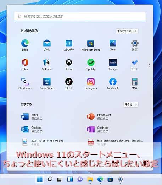Click すべてのアプリ all apps button
Screen dimensions: 162x185
127,31
